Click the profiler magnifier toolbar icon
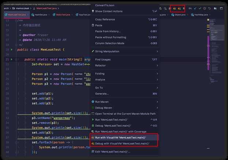Image resolution: width=228 pixels, height=160 pixels. tap(165, 8)
